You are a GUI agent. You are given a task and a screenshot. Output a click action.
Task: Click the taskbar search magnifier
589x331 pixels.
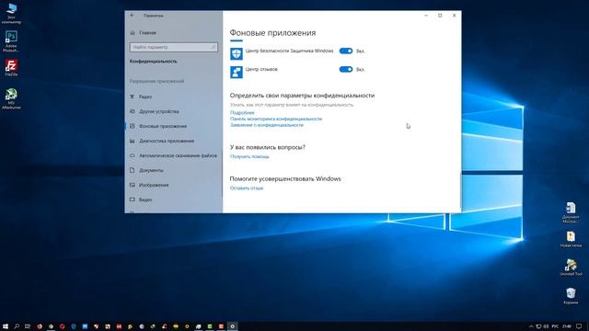[x=17, y=326]
